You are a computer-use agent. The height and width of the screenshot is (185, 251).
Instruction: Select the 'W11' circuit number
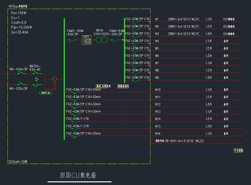click(158, 97)
